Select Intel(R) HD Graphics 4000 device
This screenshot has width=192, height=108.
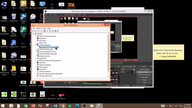pos(49,47)
